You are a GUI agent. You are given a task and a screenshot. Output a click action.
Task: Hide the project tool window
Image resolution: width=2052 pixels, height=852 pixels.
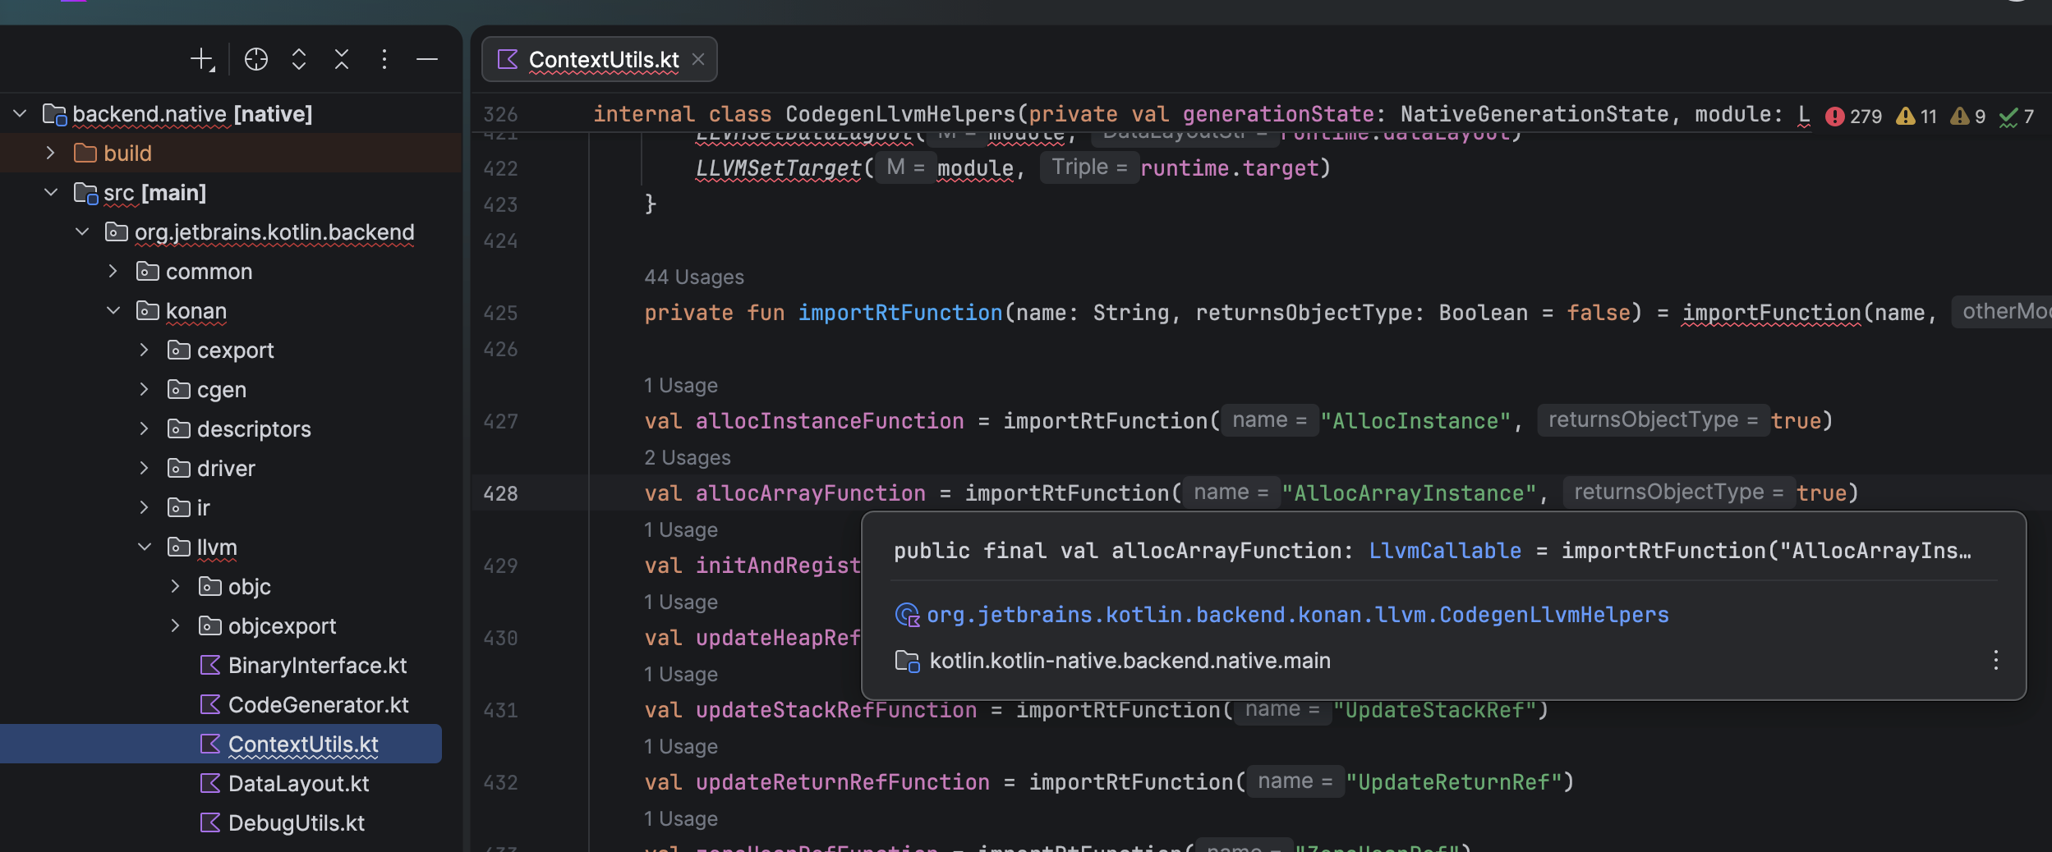pyautogui.click(x=426, y=59)
